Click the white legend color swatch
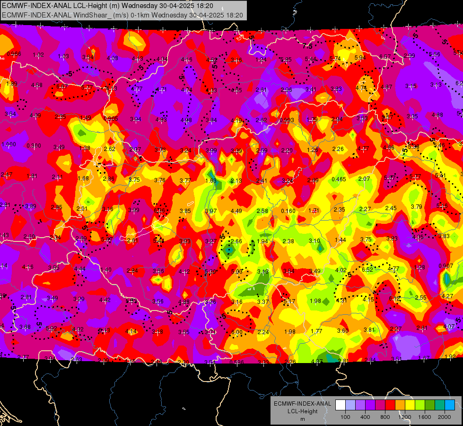 (341, 405)
